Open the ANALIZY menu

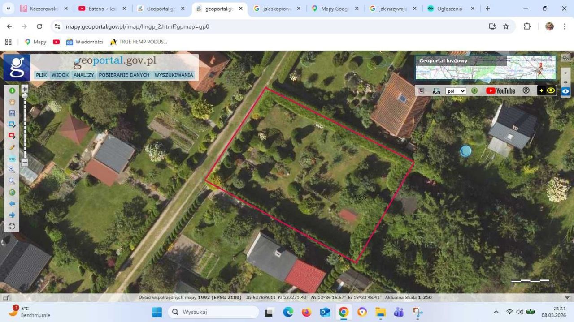pyautogui.click(x=84, y=75)
